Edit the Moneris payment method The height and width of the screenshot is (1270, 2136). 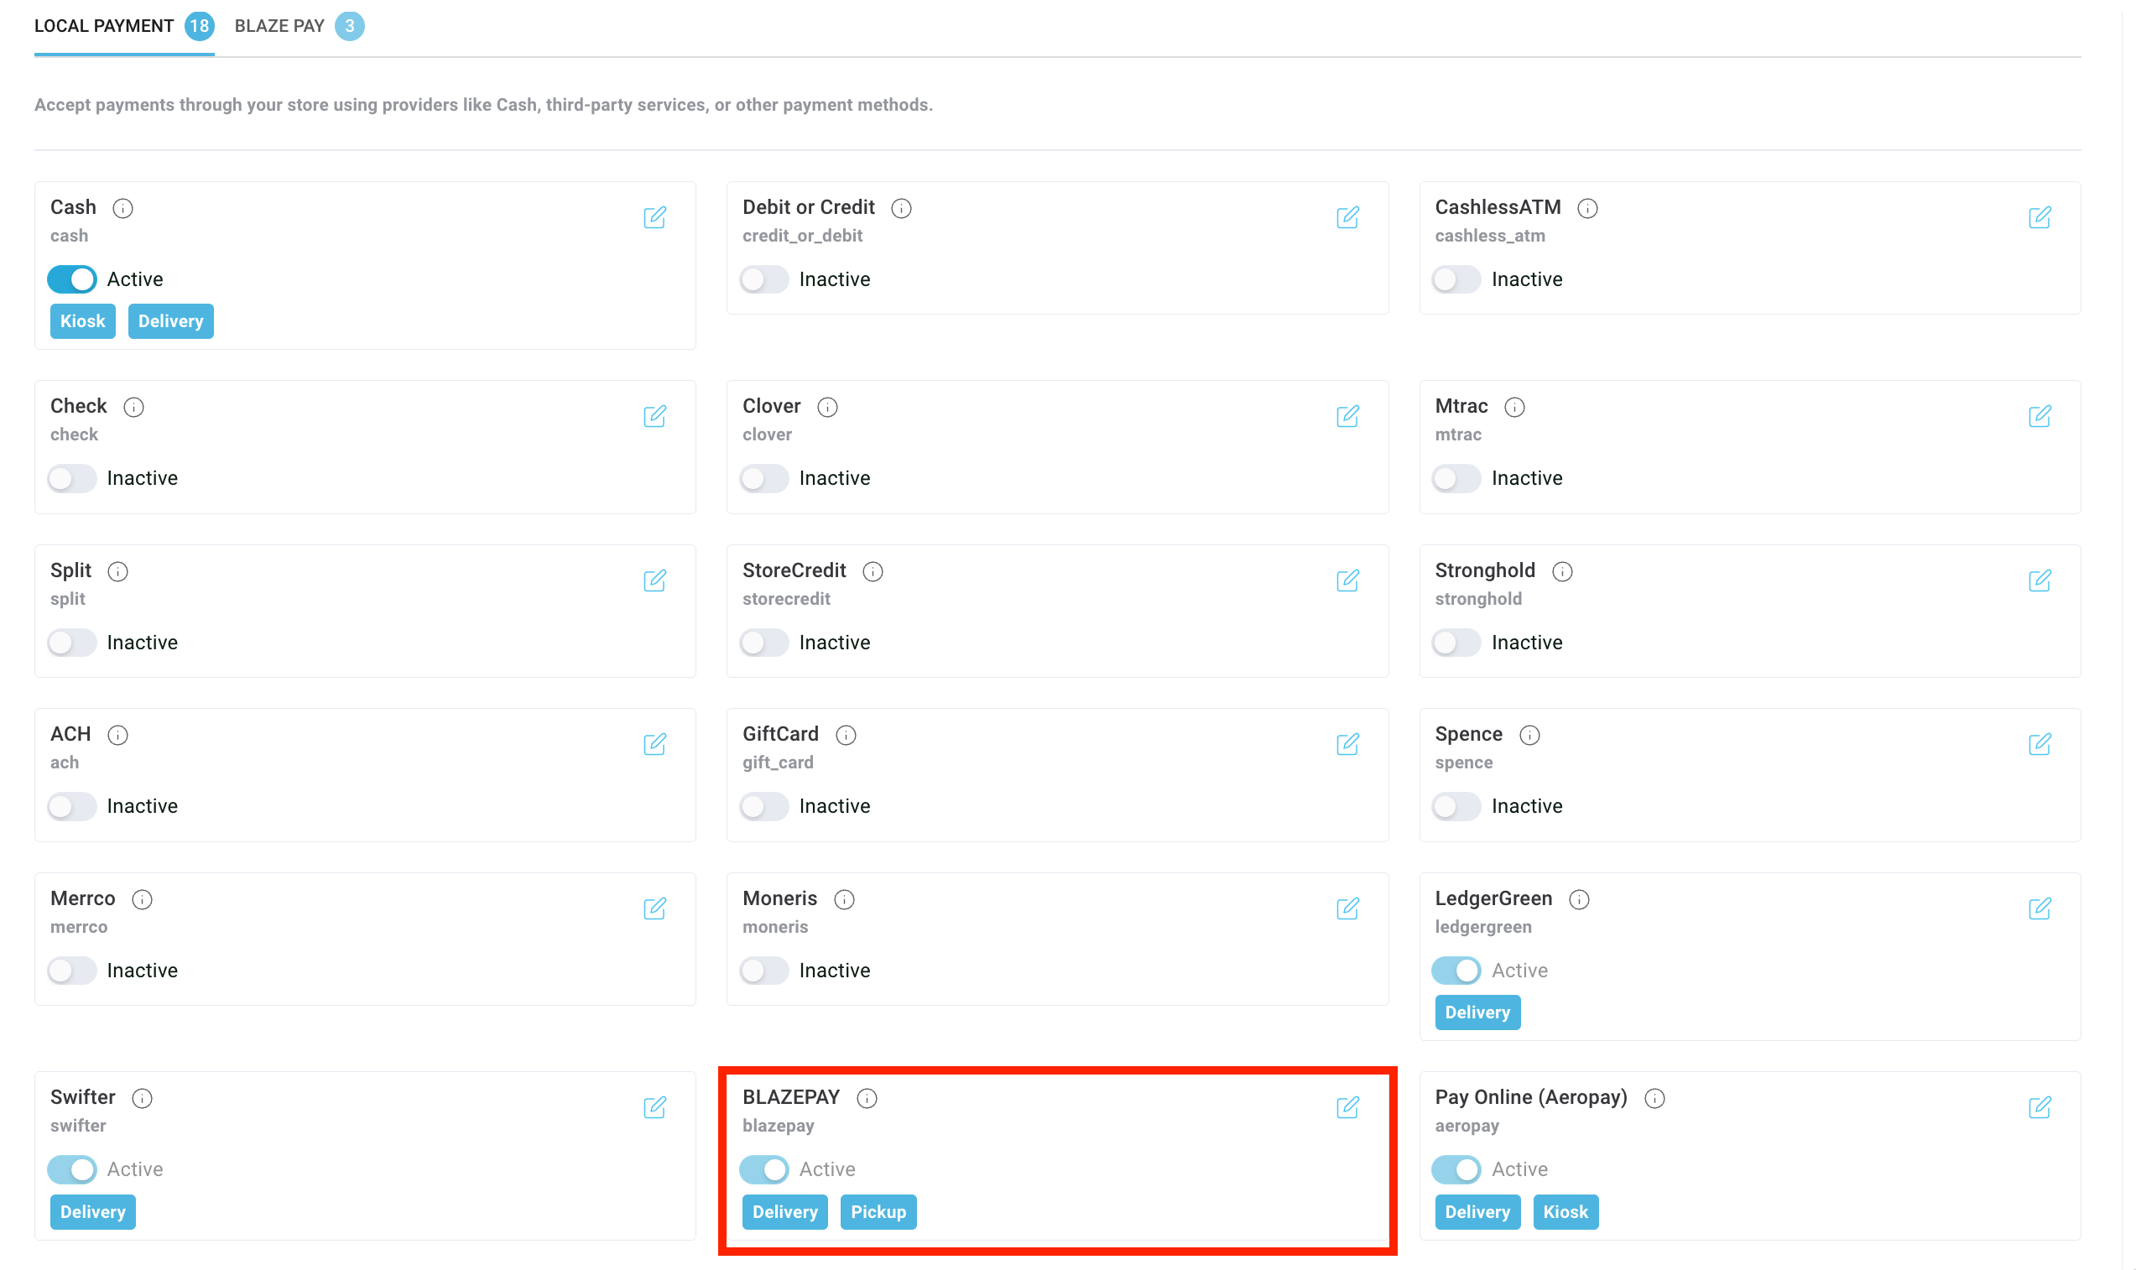pos(1347,908)
